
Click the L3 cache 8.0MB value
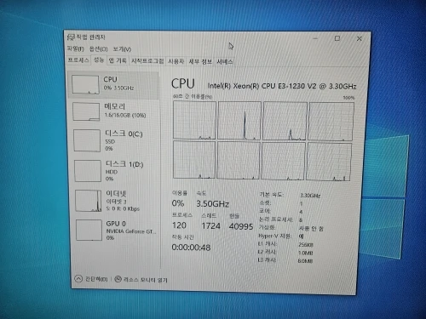(305, 260)
